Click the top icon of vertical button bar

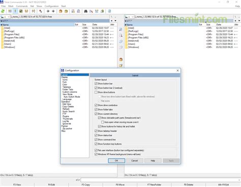click(x=120, y=29)
